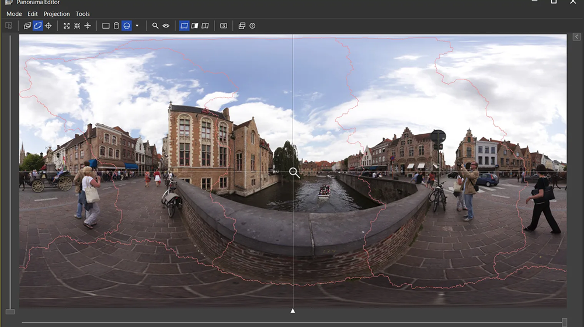Click the collapse arrows icon

tap(77, 26)
